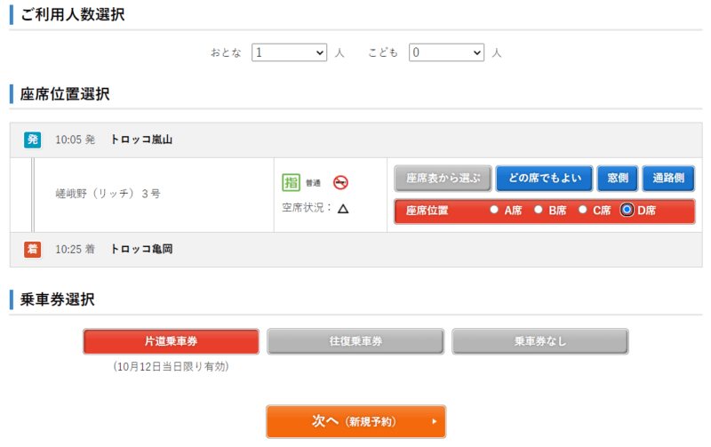
Task: Click the blue 発 departure icon
Action: click(x=33, y=140)
